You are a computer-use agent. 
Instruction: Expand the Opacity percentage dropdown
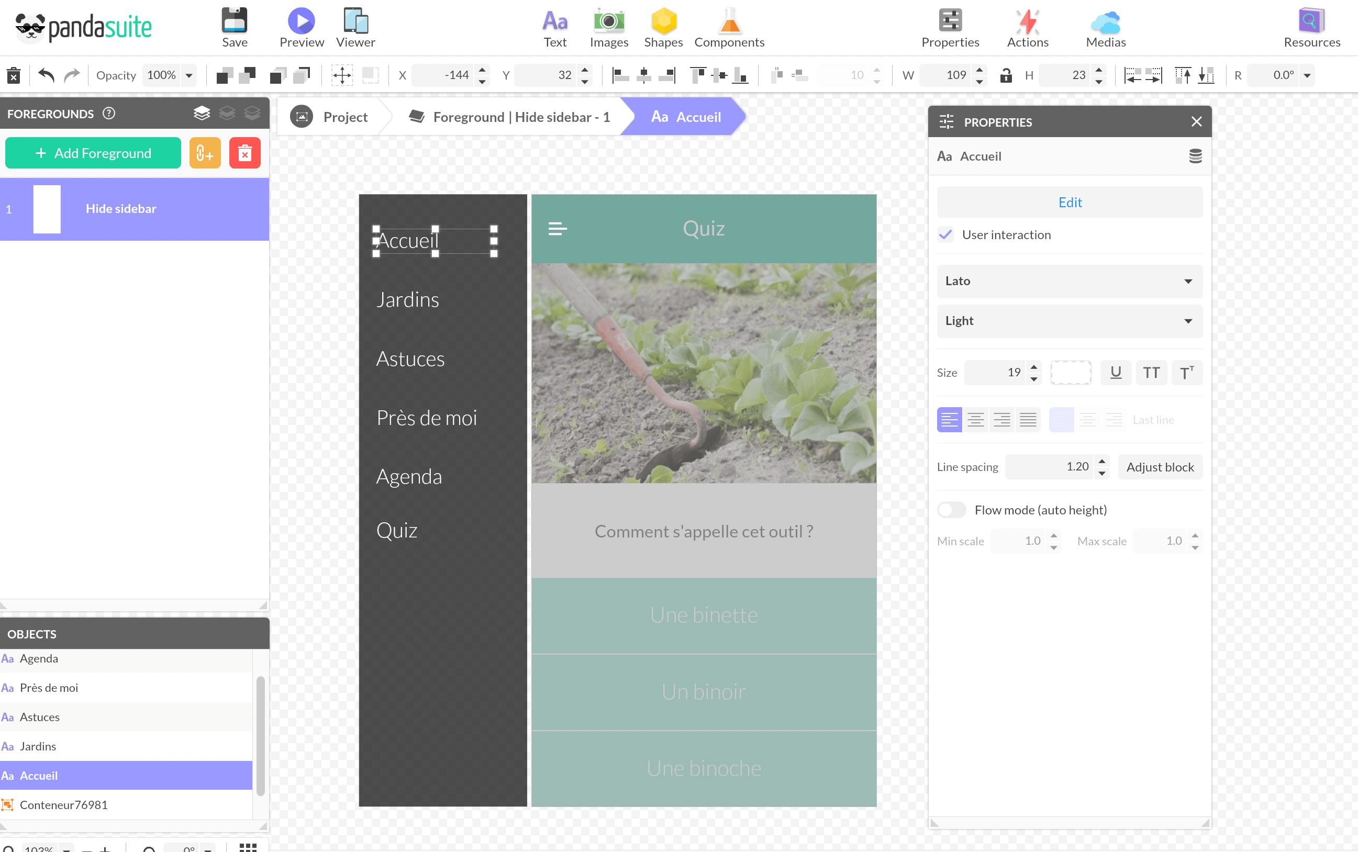click(x=190, y=74)
